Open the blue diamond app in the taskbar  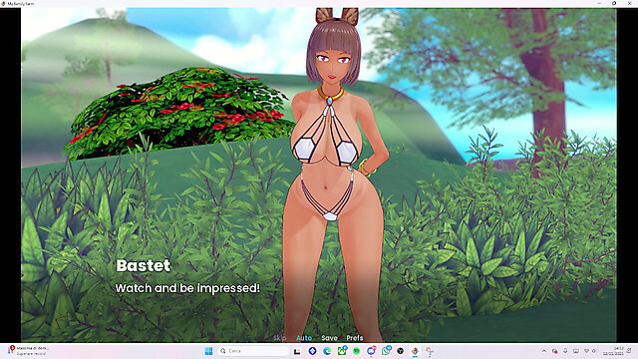312,351
